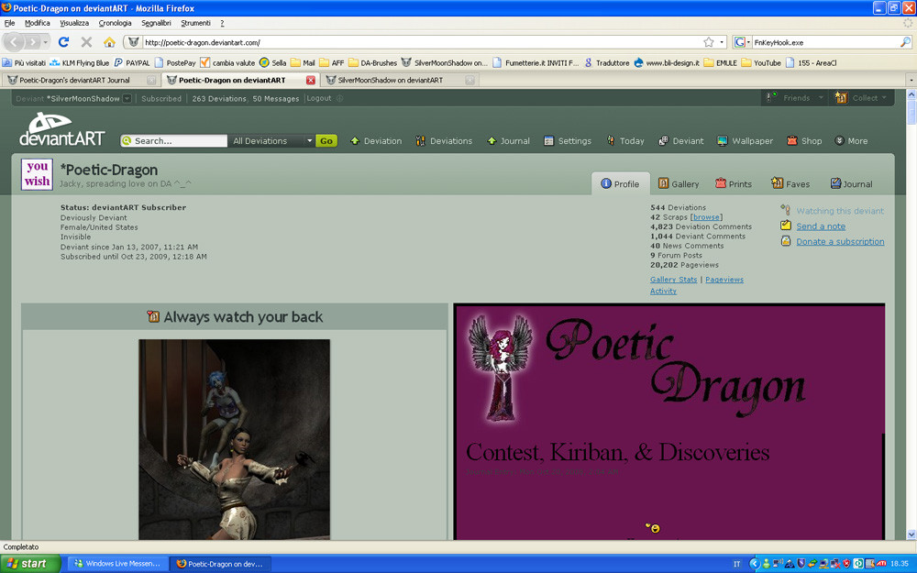Open Wallpaper in deviantART toolbar

click(x=745, y=141)
